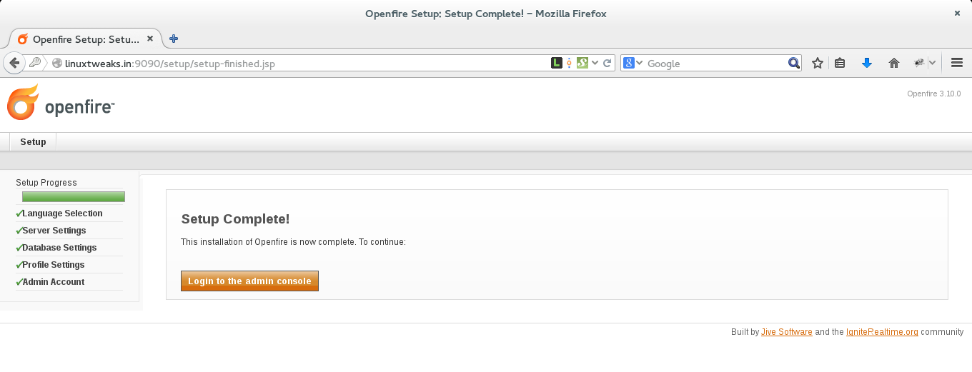
Task: Bookmark this page with the star icon
Action: pyautogui.click(x=818, y=63)
